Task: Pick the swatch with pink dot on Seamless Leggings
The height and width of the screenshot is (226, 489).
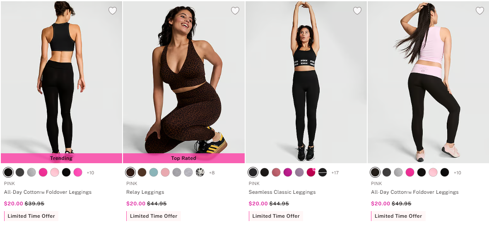Action: coord(311,172)
